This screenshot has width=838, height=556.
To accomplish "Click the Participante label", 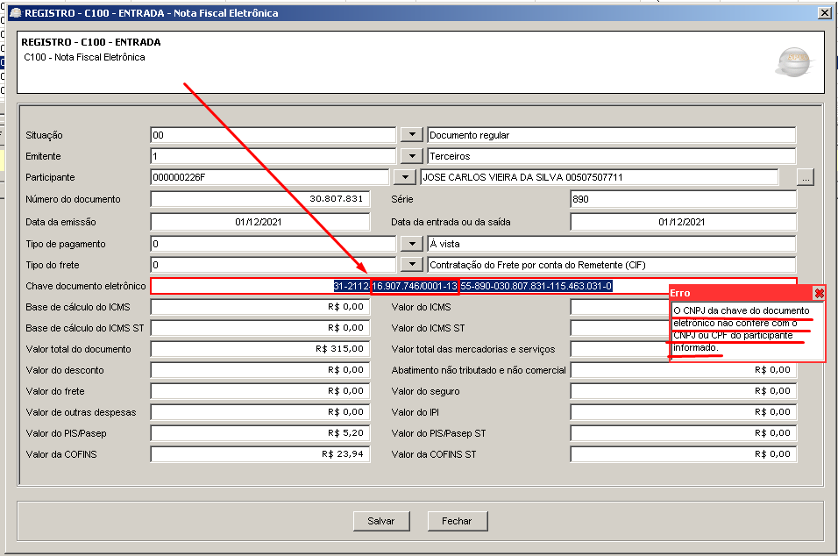I will [x=50, y=177].
